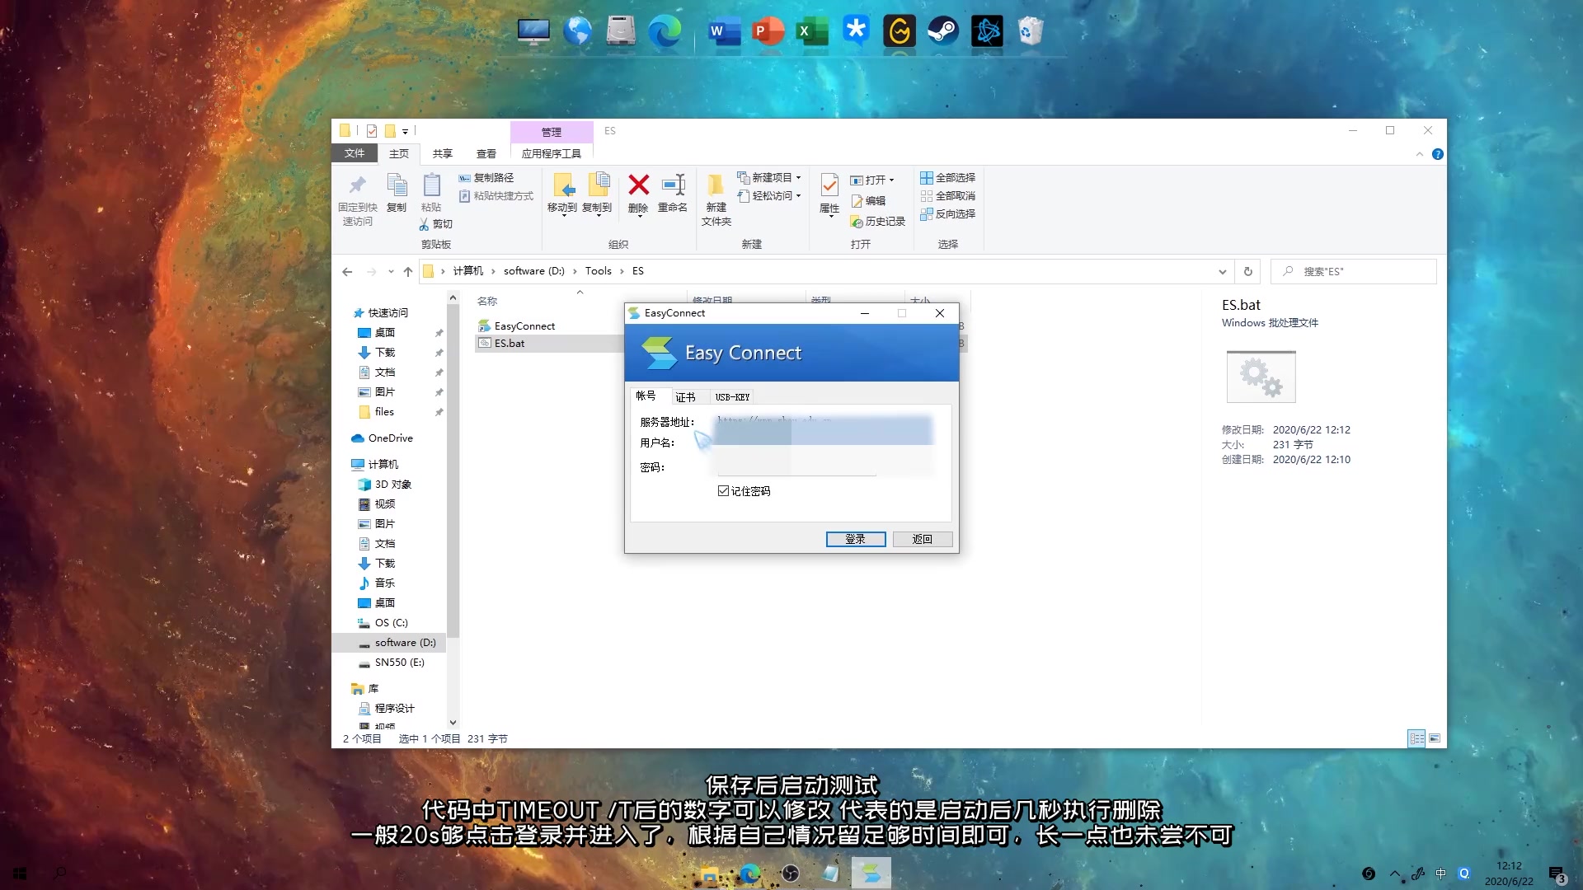
Task: Switch to large icons view in status bar
Action: [1435, 739]
